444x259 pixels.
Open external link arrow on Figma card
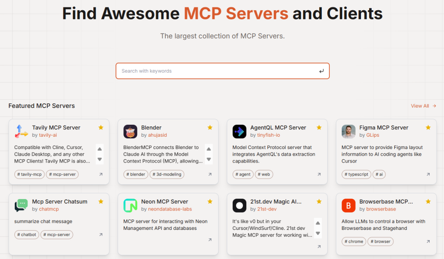pos(428,174)
